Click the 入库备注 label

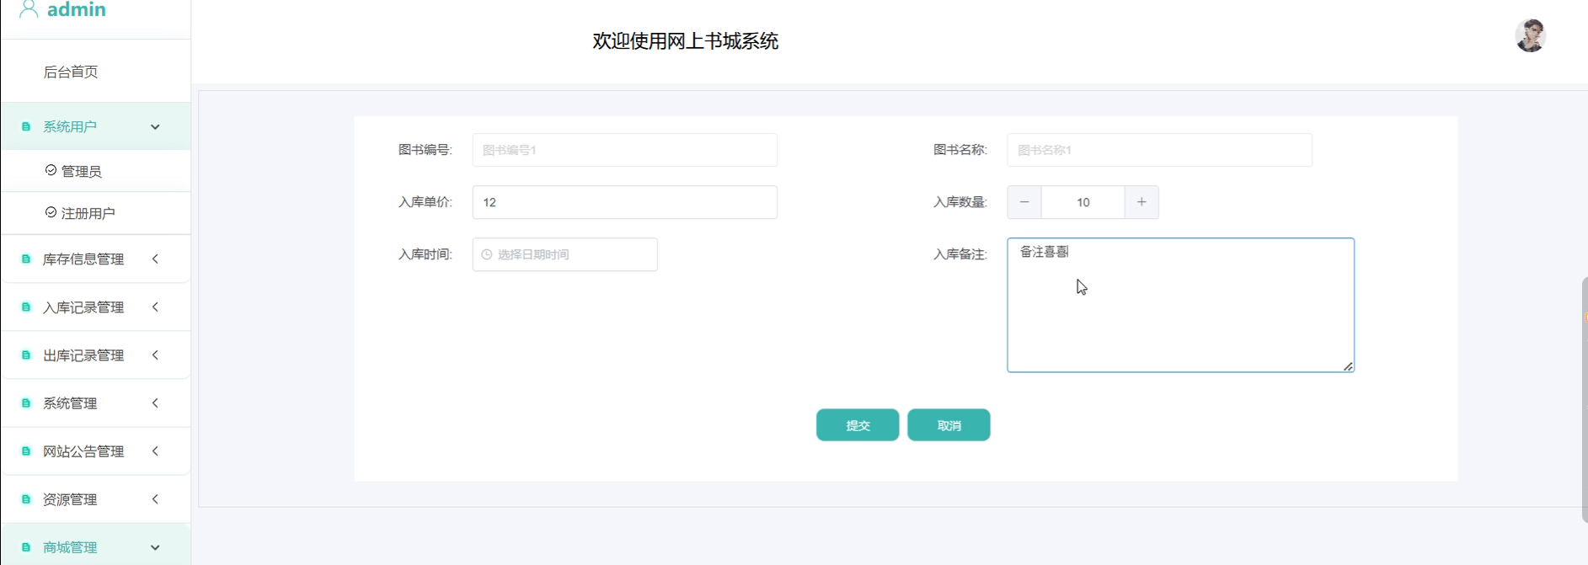click(x=960, y=254)
